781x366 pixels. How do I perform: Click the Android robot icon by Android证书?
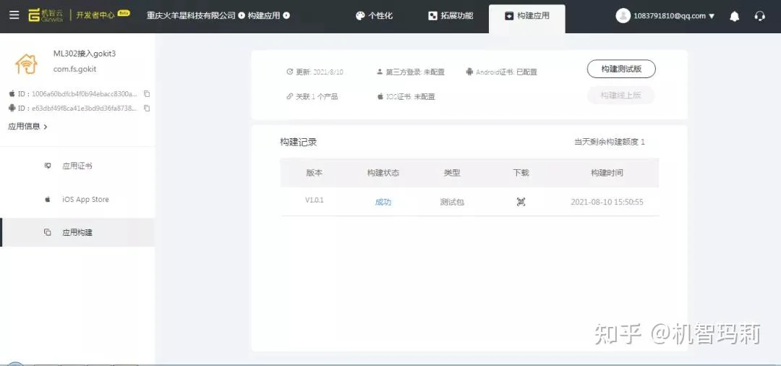click(x=469, y=72)
